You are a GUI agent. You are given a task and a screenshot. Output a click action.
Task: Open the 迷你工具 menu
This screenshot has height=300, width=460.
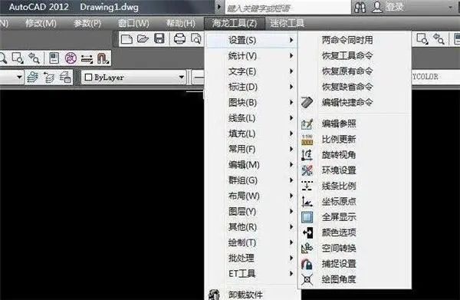point(287,23)
